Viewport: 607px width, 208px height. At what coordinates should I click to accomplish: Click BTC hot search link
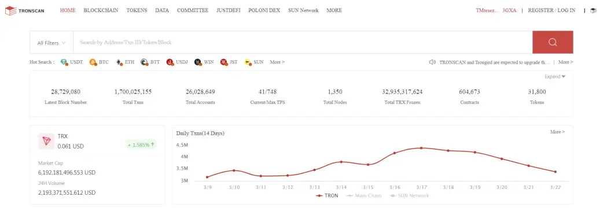click(104, 62)
